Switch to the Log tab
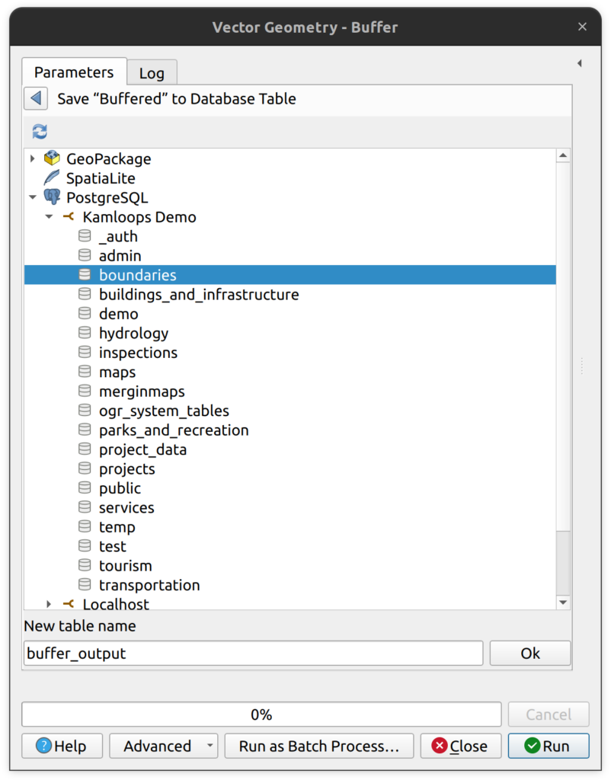Screen dimensions: 611x780 pos(151,73)
